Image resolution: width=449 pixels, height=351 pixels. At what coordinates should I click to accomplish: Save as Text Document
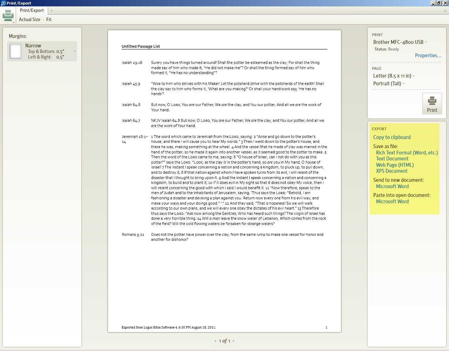(392, 159)
